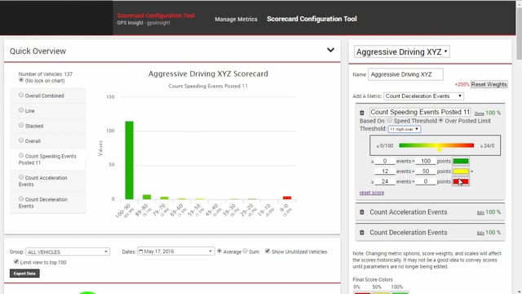Delete the Count Speeding Events Posted 11 metric
The image size is (522, 294).
(362, 113)
